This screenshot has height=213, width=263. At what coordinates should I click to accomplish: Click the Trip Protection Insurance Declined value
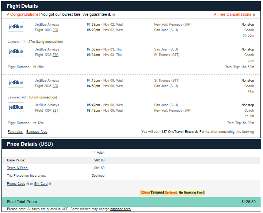[98, 176]
